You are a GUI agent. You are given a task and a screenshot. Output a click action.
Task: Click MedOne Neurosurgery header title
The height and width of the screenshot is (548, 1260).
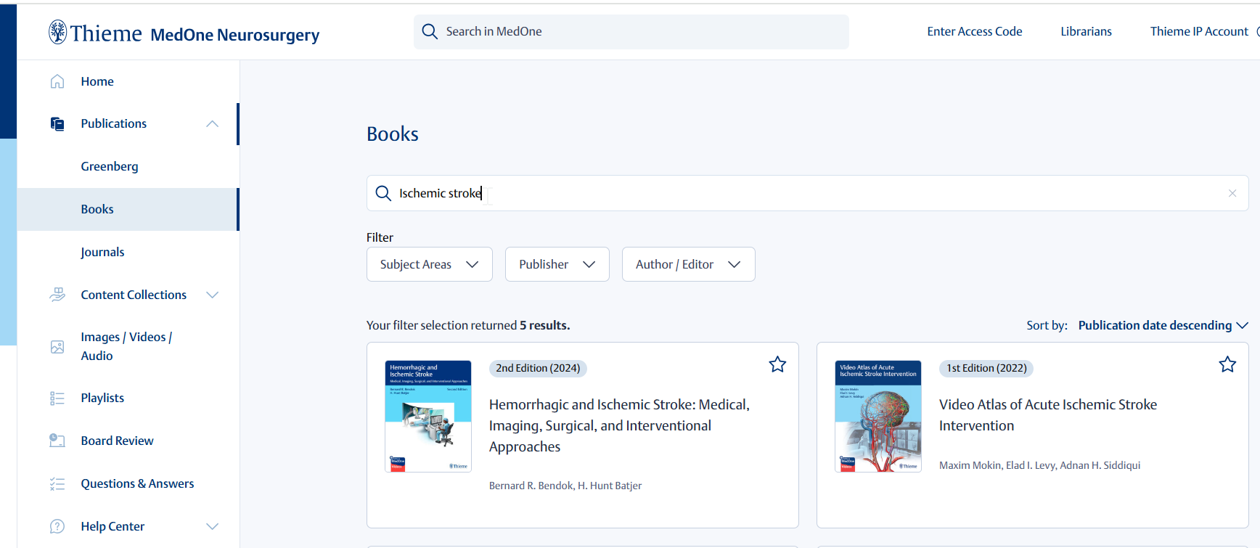click(x=235, y=34)
